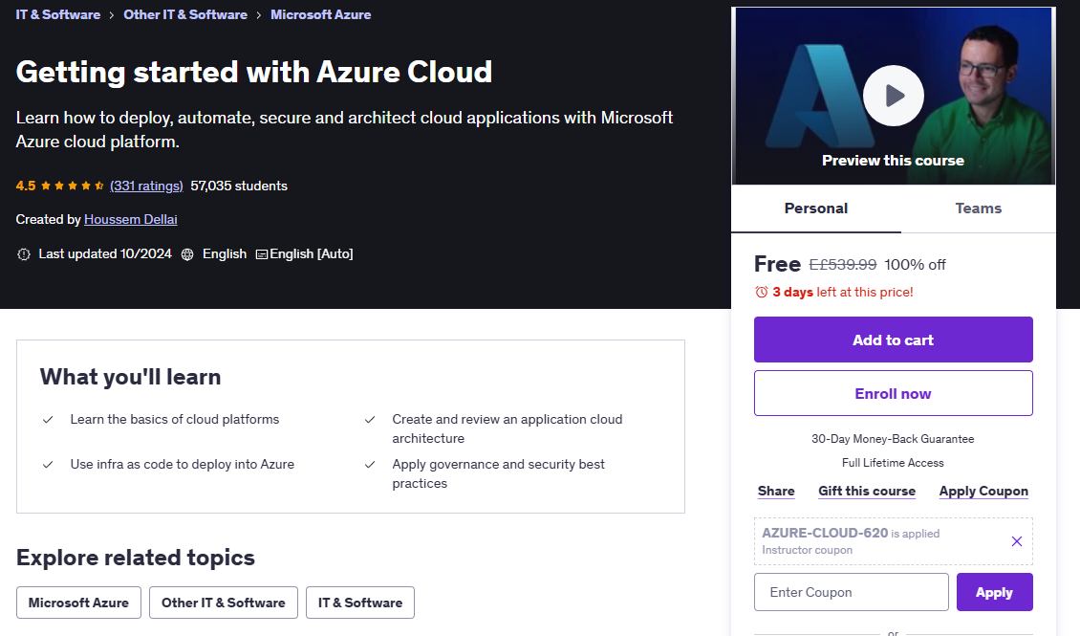
Task: Click the Free price label
Action: [777, 264]
